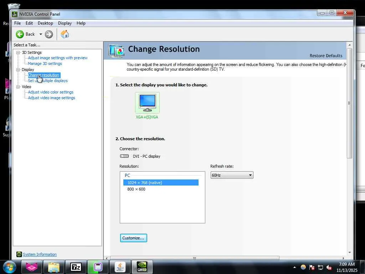Click the muted volume tray icon
The width and height of the screenshot is (365, 274).
pyautogui.click(x=329, y=268)
